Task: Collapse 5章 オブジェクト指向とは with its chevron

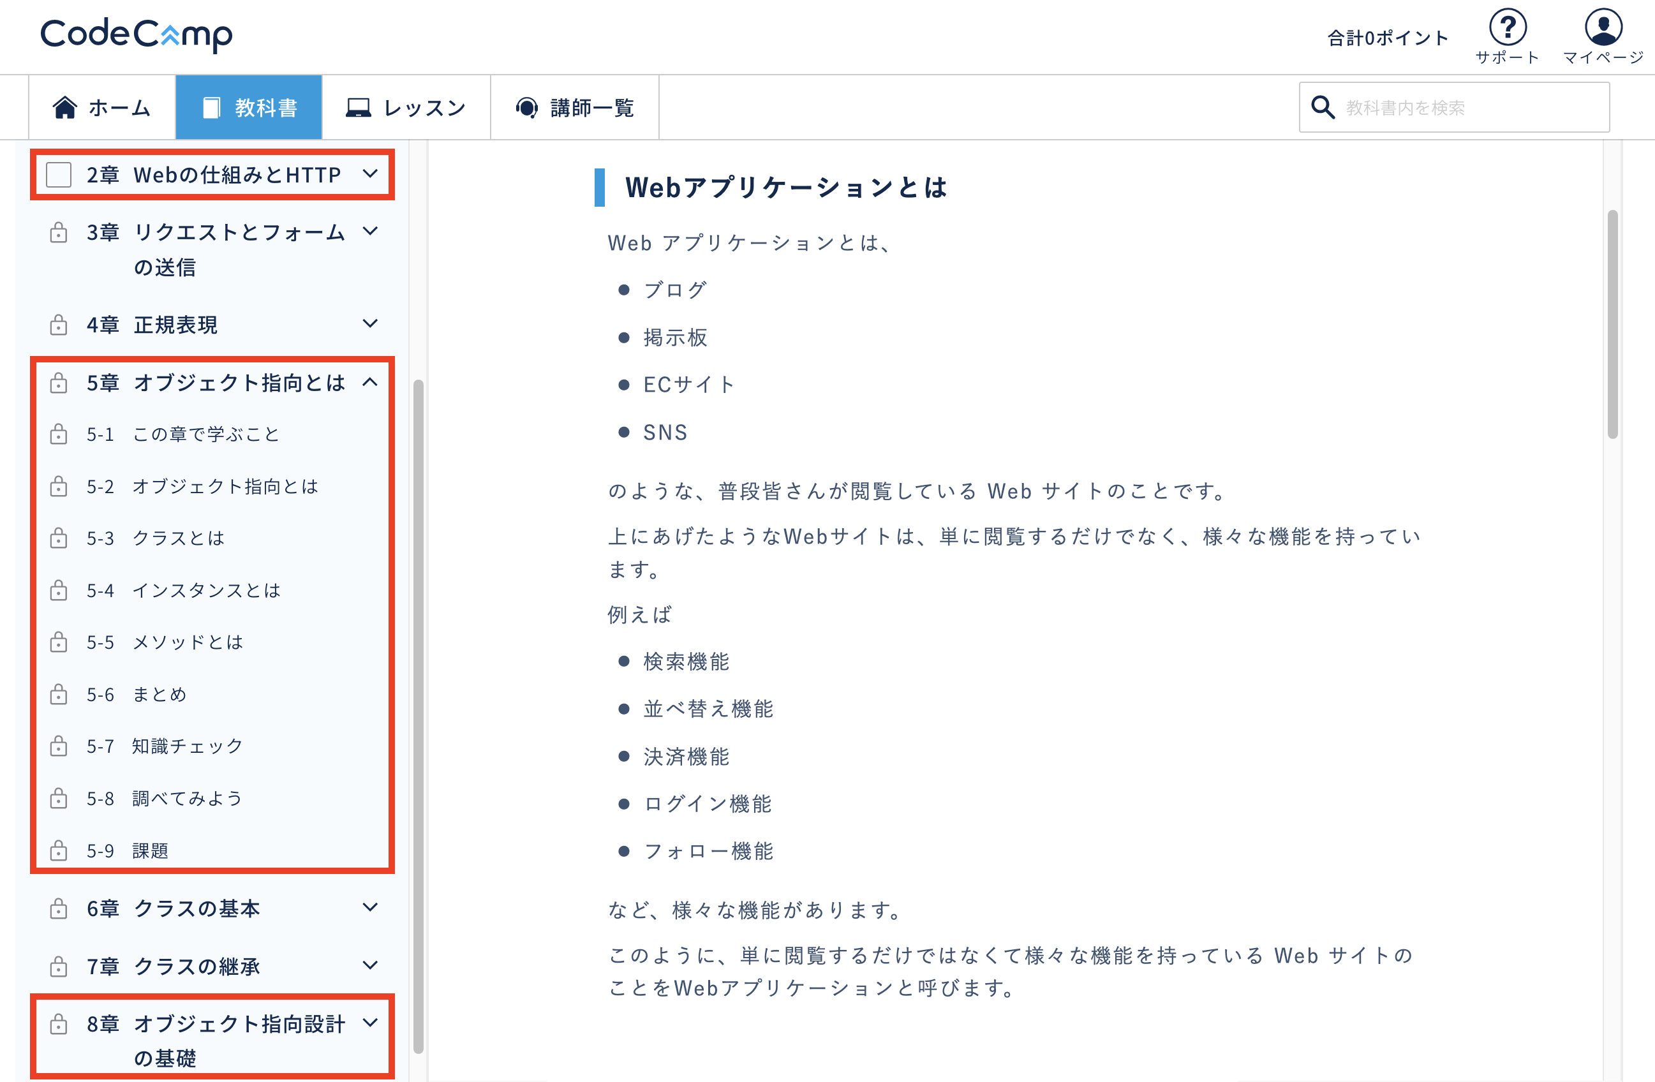Action: [371, 382]
